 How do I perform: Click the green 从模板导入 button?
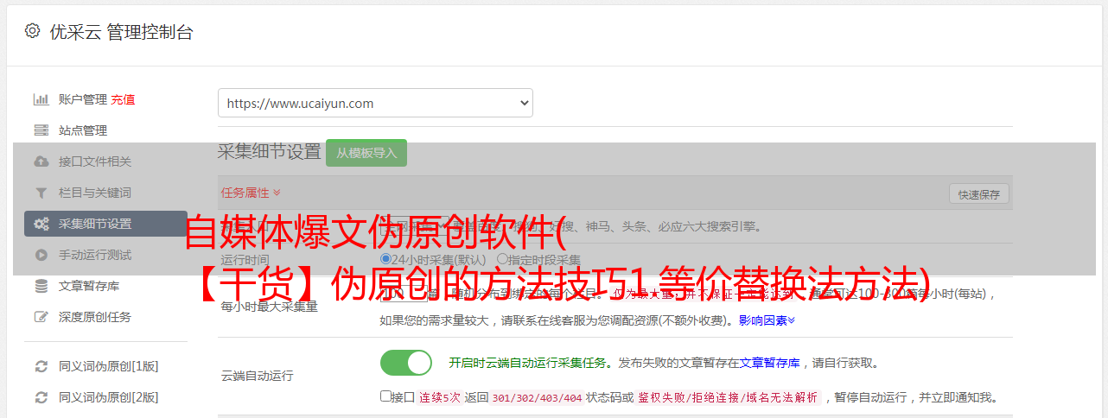click(x=366, y=153)
